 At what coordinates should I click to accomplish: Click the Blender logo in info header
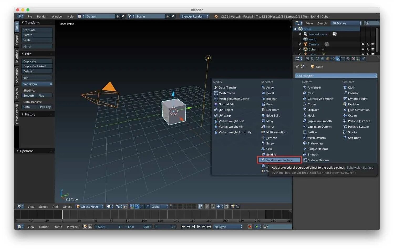pyautogui.click(x=216, y=16)
